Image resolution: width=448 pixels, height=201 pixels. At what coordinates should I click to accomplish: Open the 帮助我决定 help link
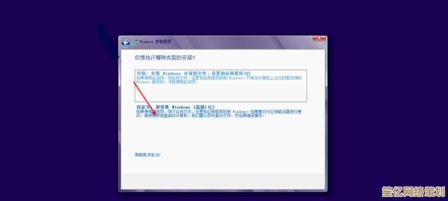(148, 155)
